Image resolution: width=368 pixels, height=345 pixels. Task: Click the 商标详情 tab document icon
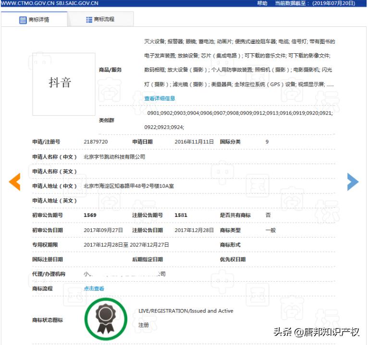pyautogui.click(x=23, y=20)
